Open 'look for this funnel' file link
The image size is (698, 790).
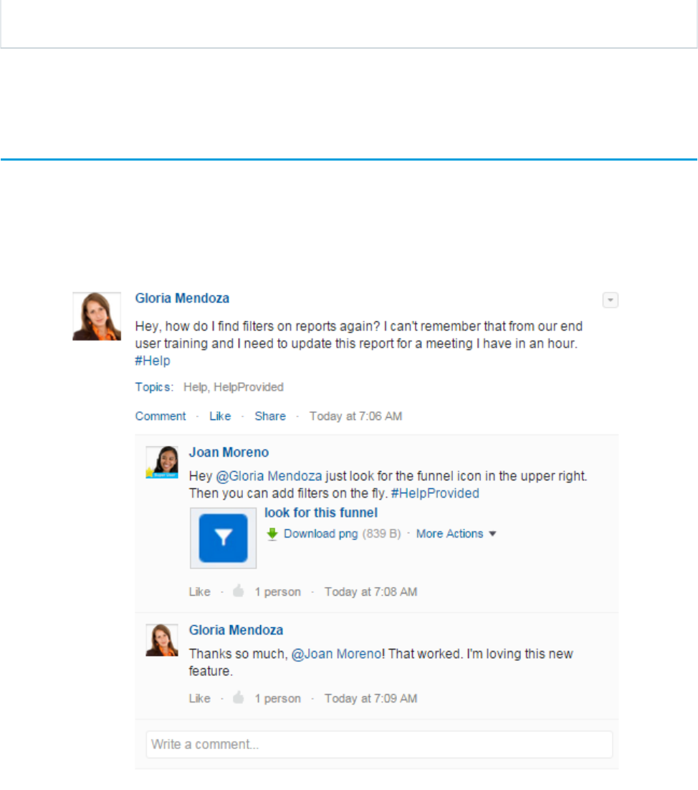coord(321,513)
